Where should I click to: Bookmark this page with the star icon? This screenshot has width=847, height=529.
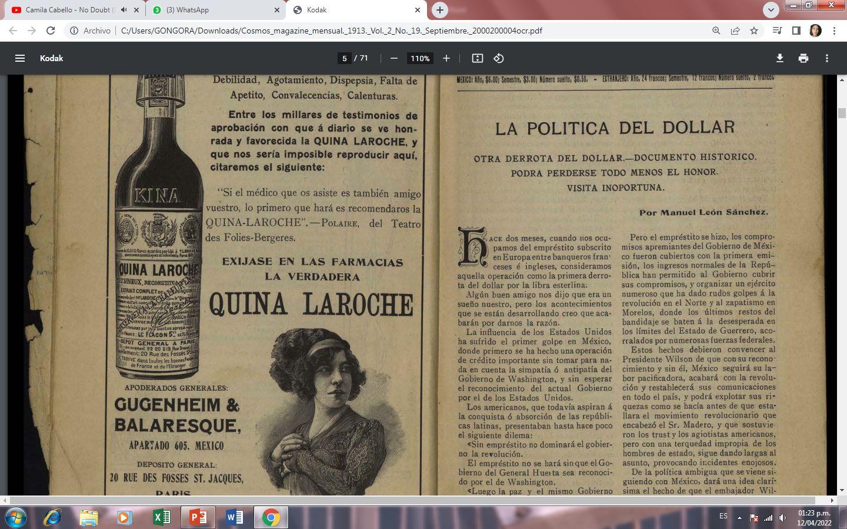(x=754, y=31)
